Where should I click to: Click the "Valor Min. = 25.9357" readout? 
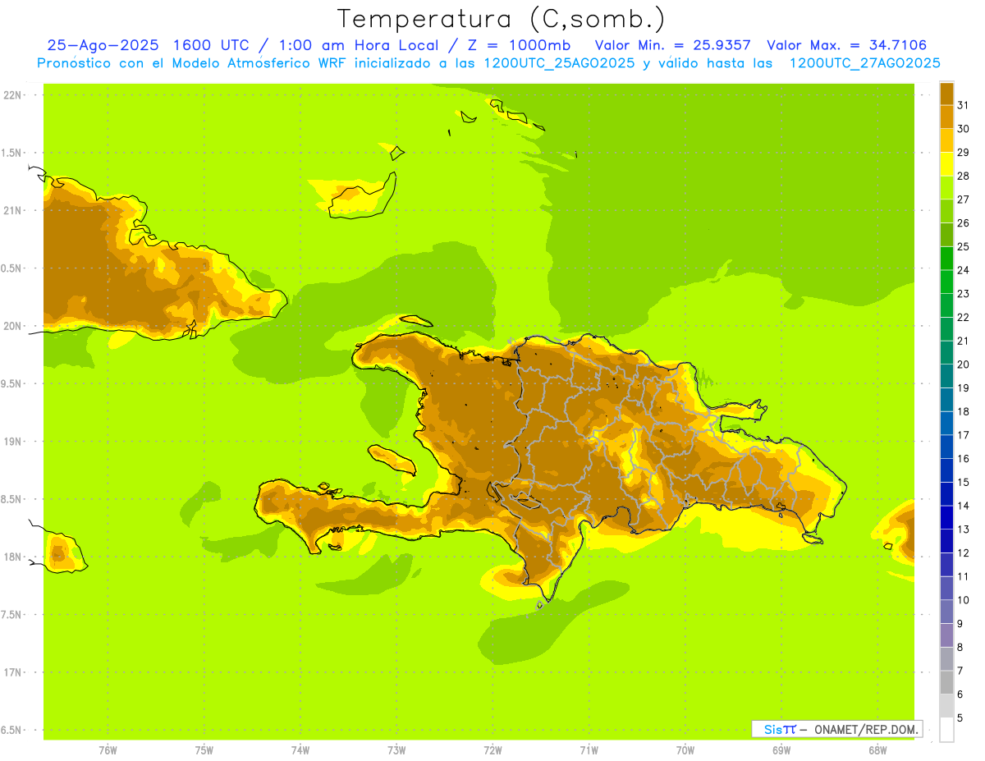point(672,45)
